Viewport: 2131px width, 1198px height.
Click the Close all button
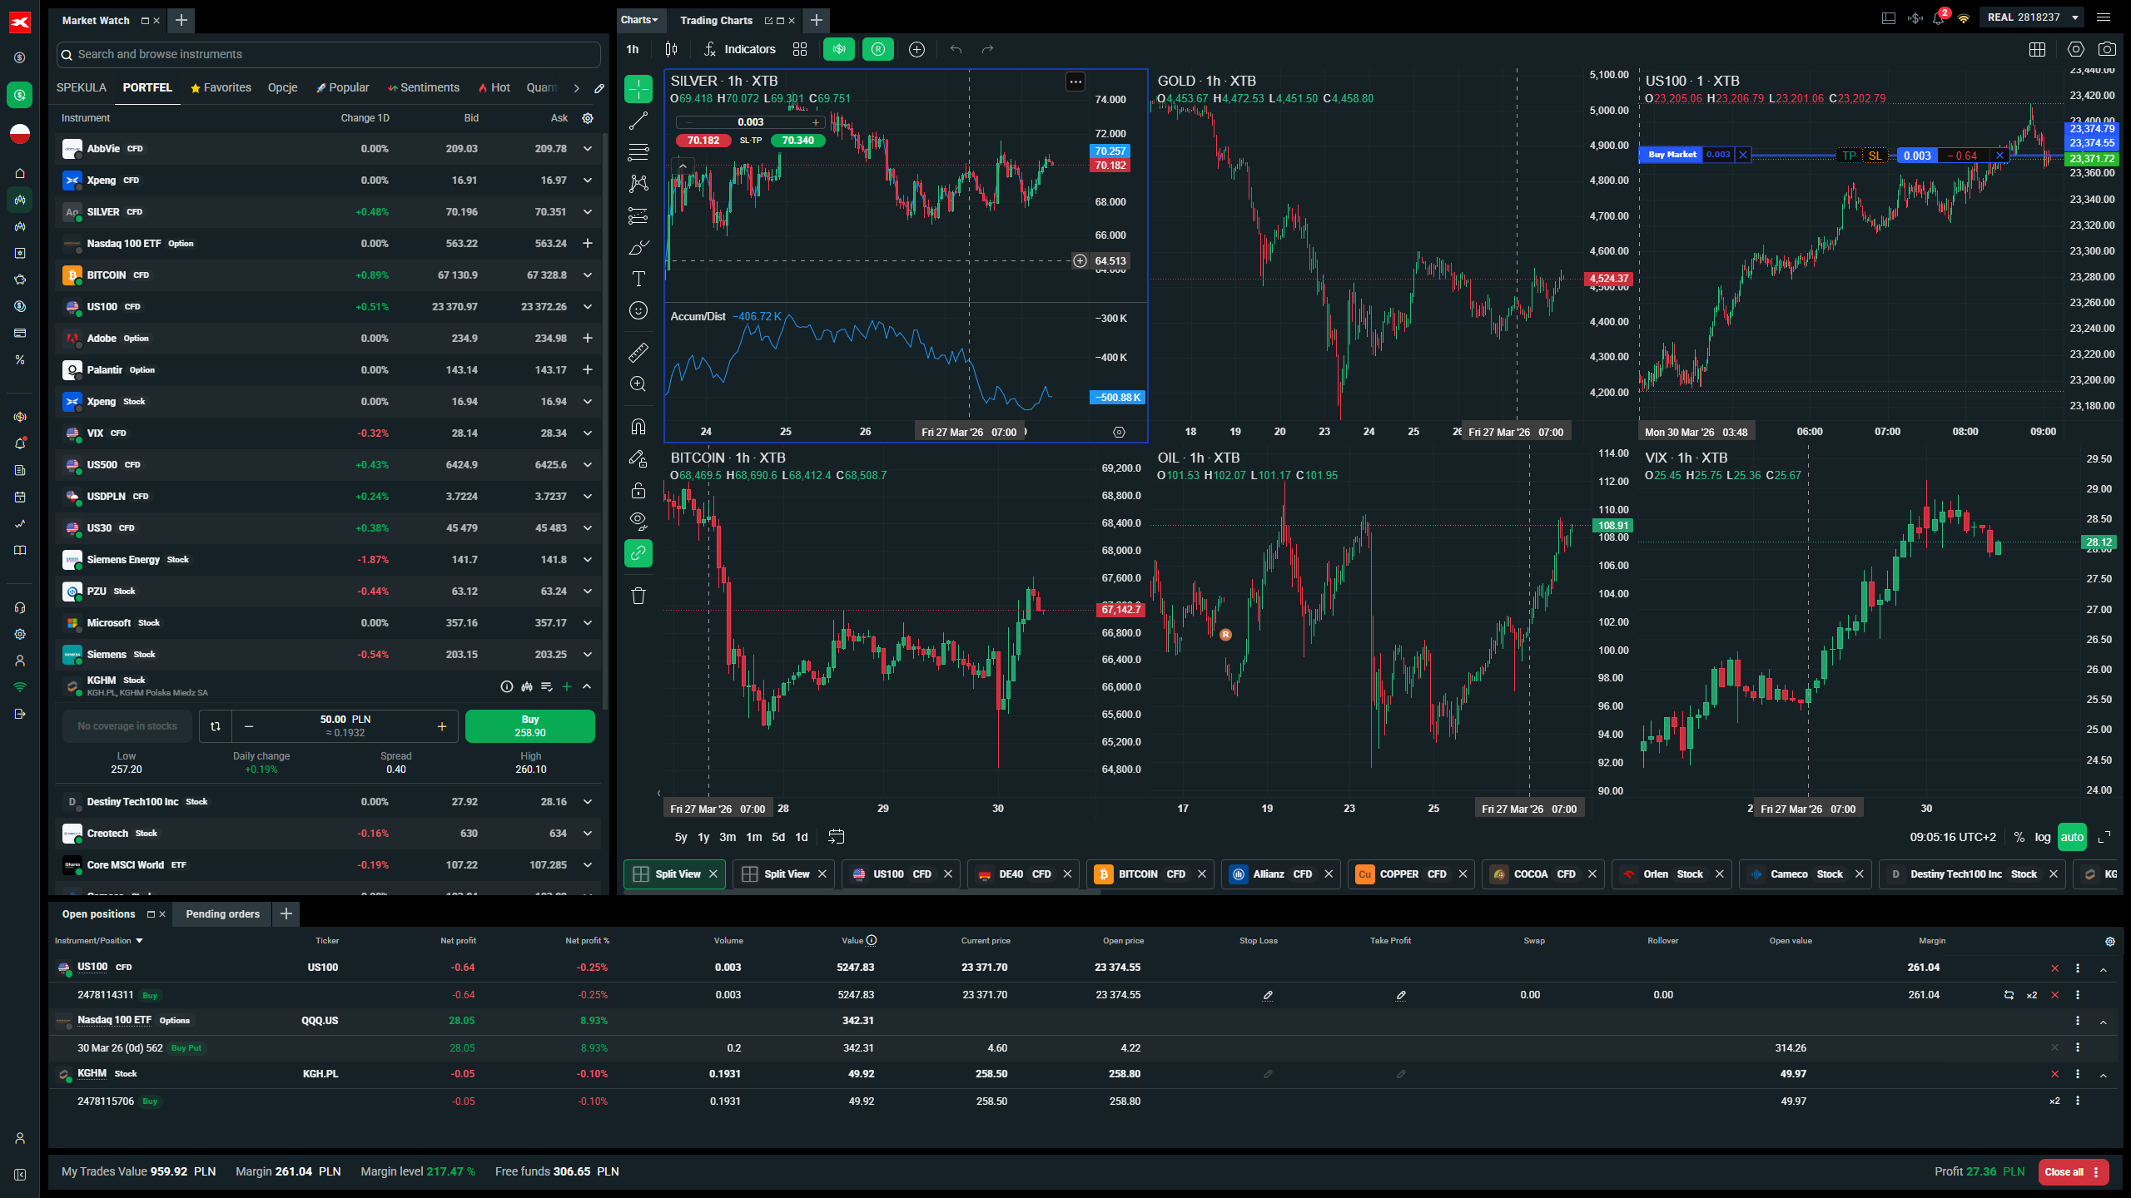coord(2064,1171)
